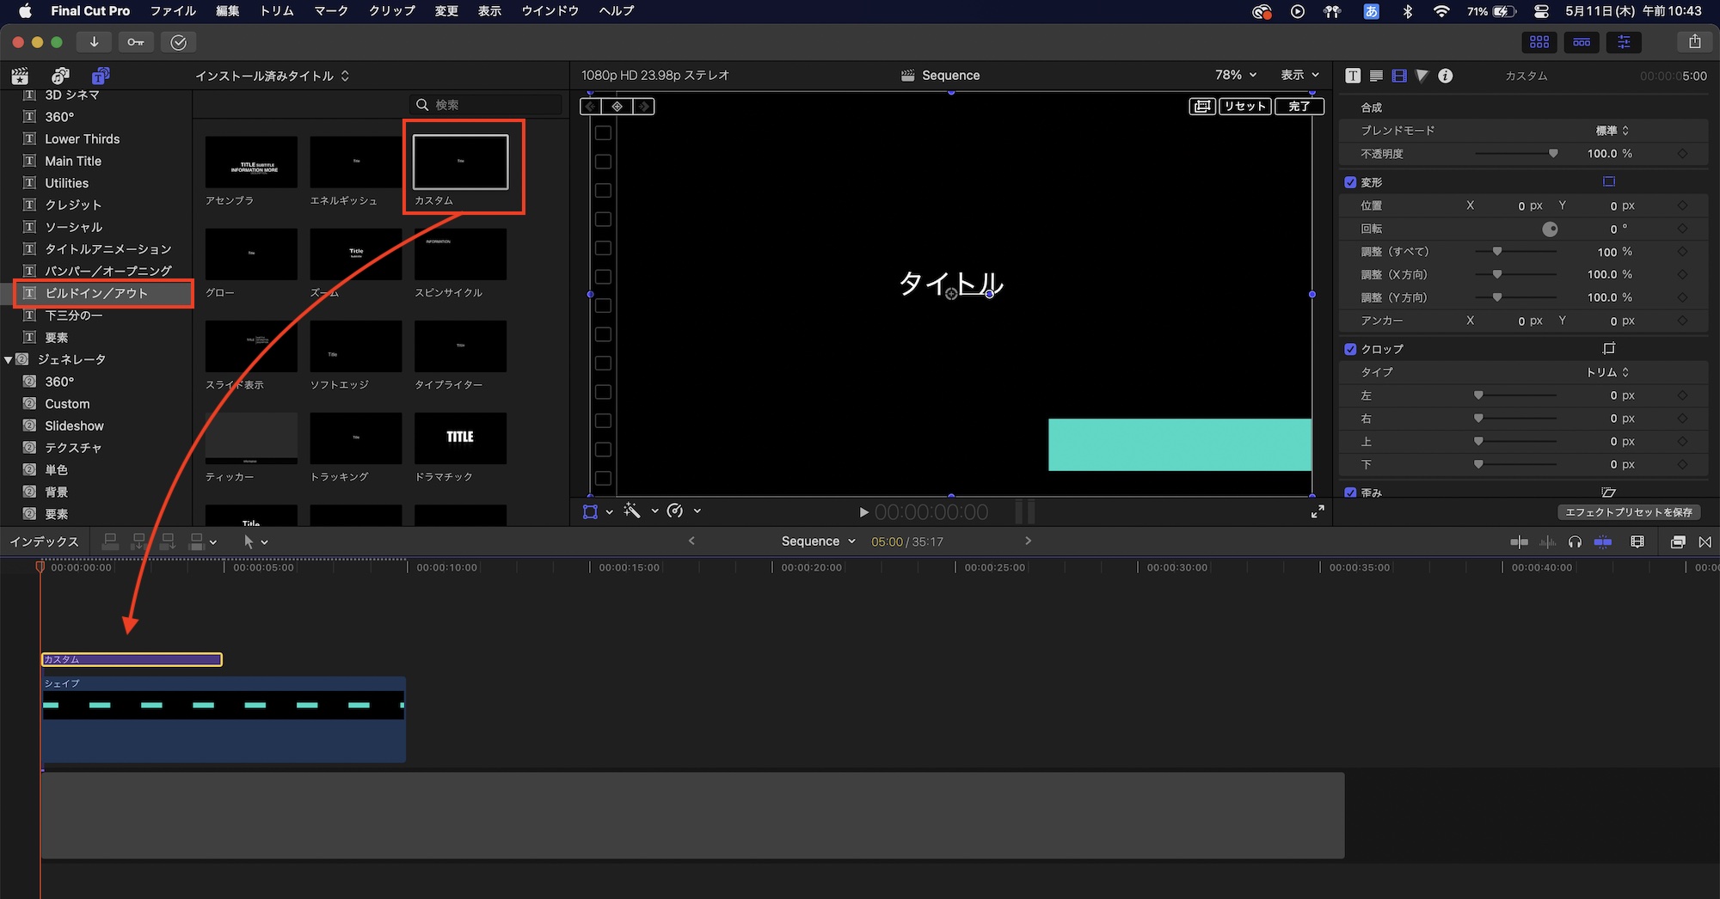The height and width of the screenshot is (899, 1720).
Task: Click the 完了 done button
Action: [1299, 107]
